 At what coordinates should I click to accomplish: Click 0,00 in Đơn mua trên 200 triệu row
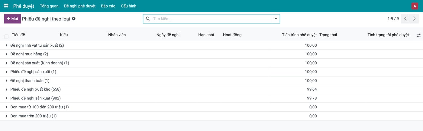(313, 116)
